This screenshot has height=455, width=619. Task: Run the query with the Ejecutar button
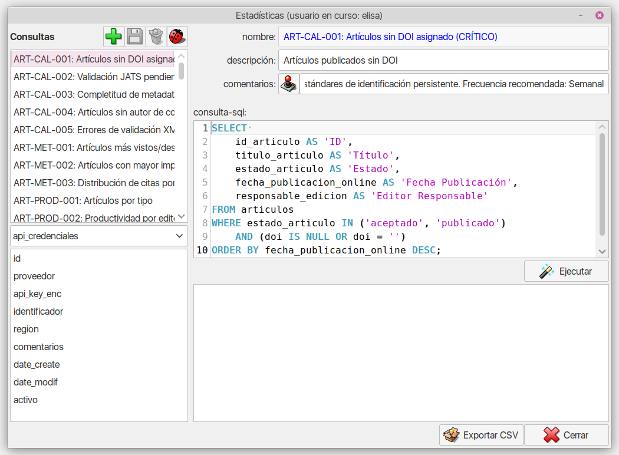click(566, 272)
